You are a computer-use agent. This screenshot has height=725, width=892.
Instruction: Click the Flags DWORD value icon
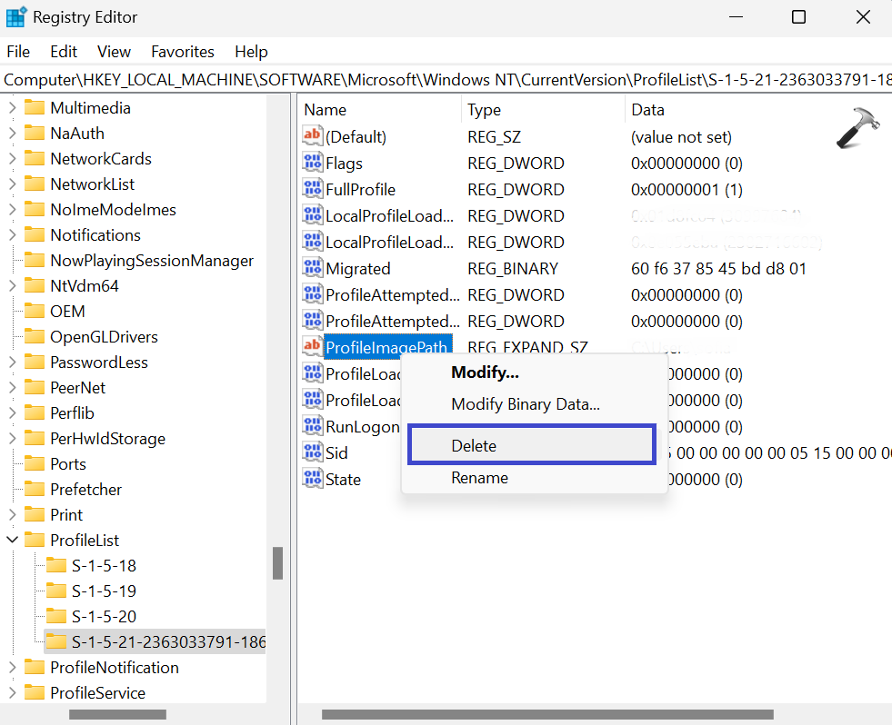pyautogui.click(x=312, y=164)
